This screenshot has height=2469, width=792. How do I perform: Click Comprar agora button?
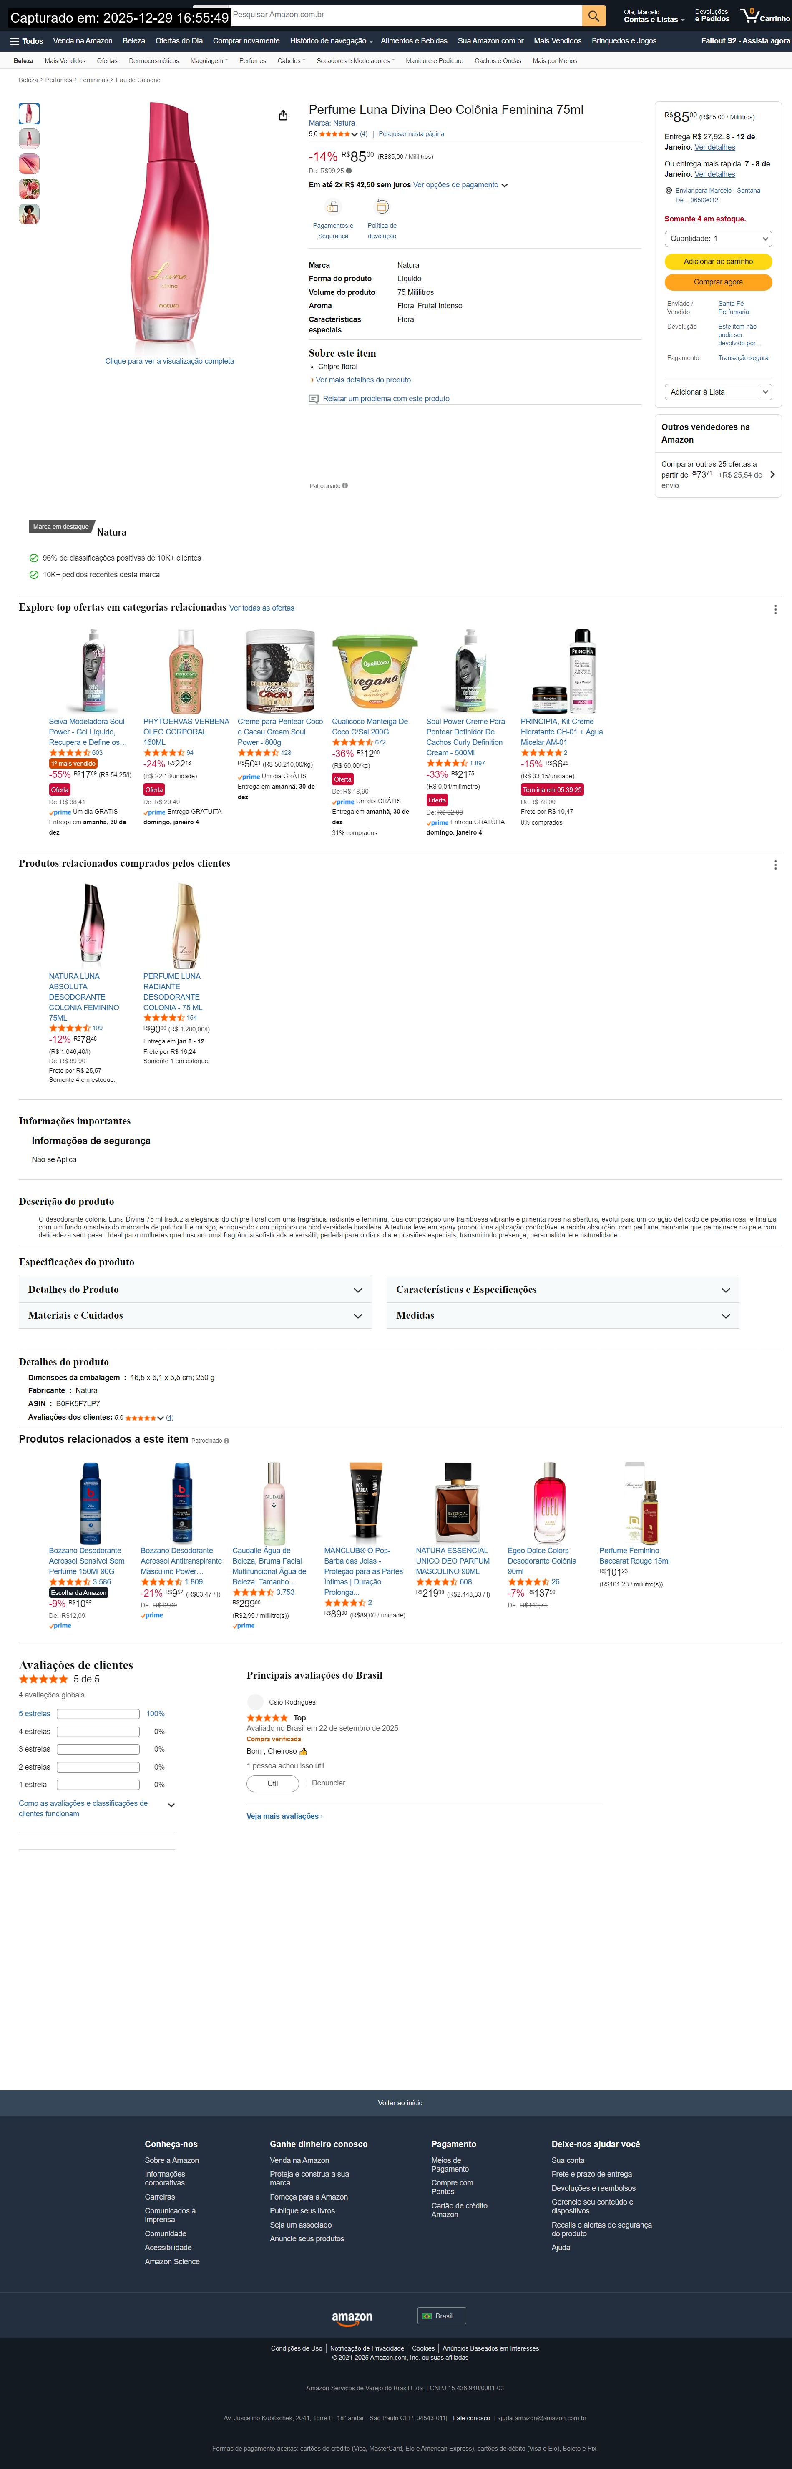pos(718,282)
